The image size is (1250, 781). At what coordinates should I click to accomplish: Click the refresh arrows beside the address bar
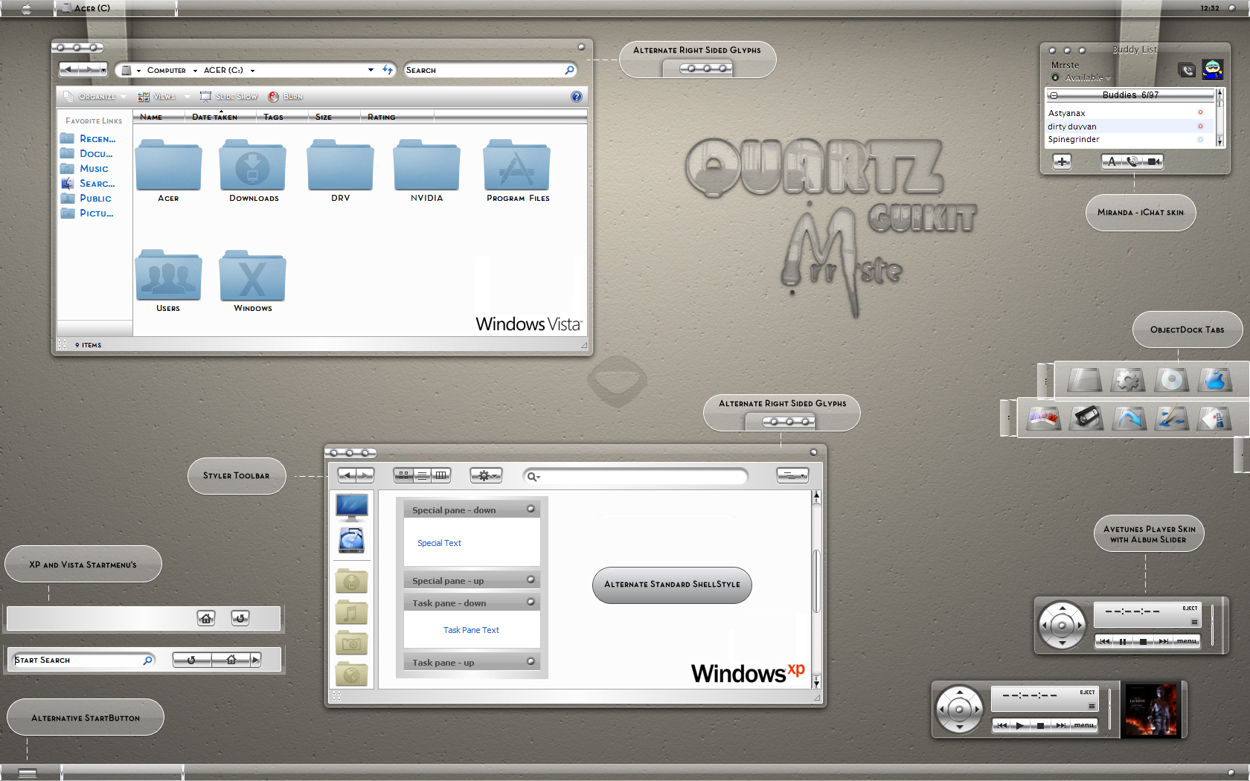388,70
